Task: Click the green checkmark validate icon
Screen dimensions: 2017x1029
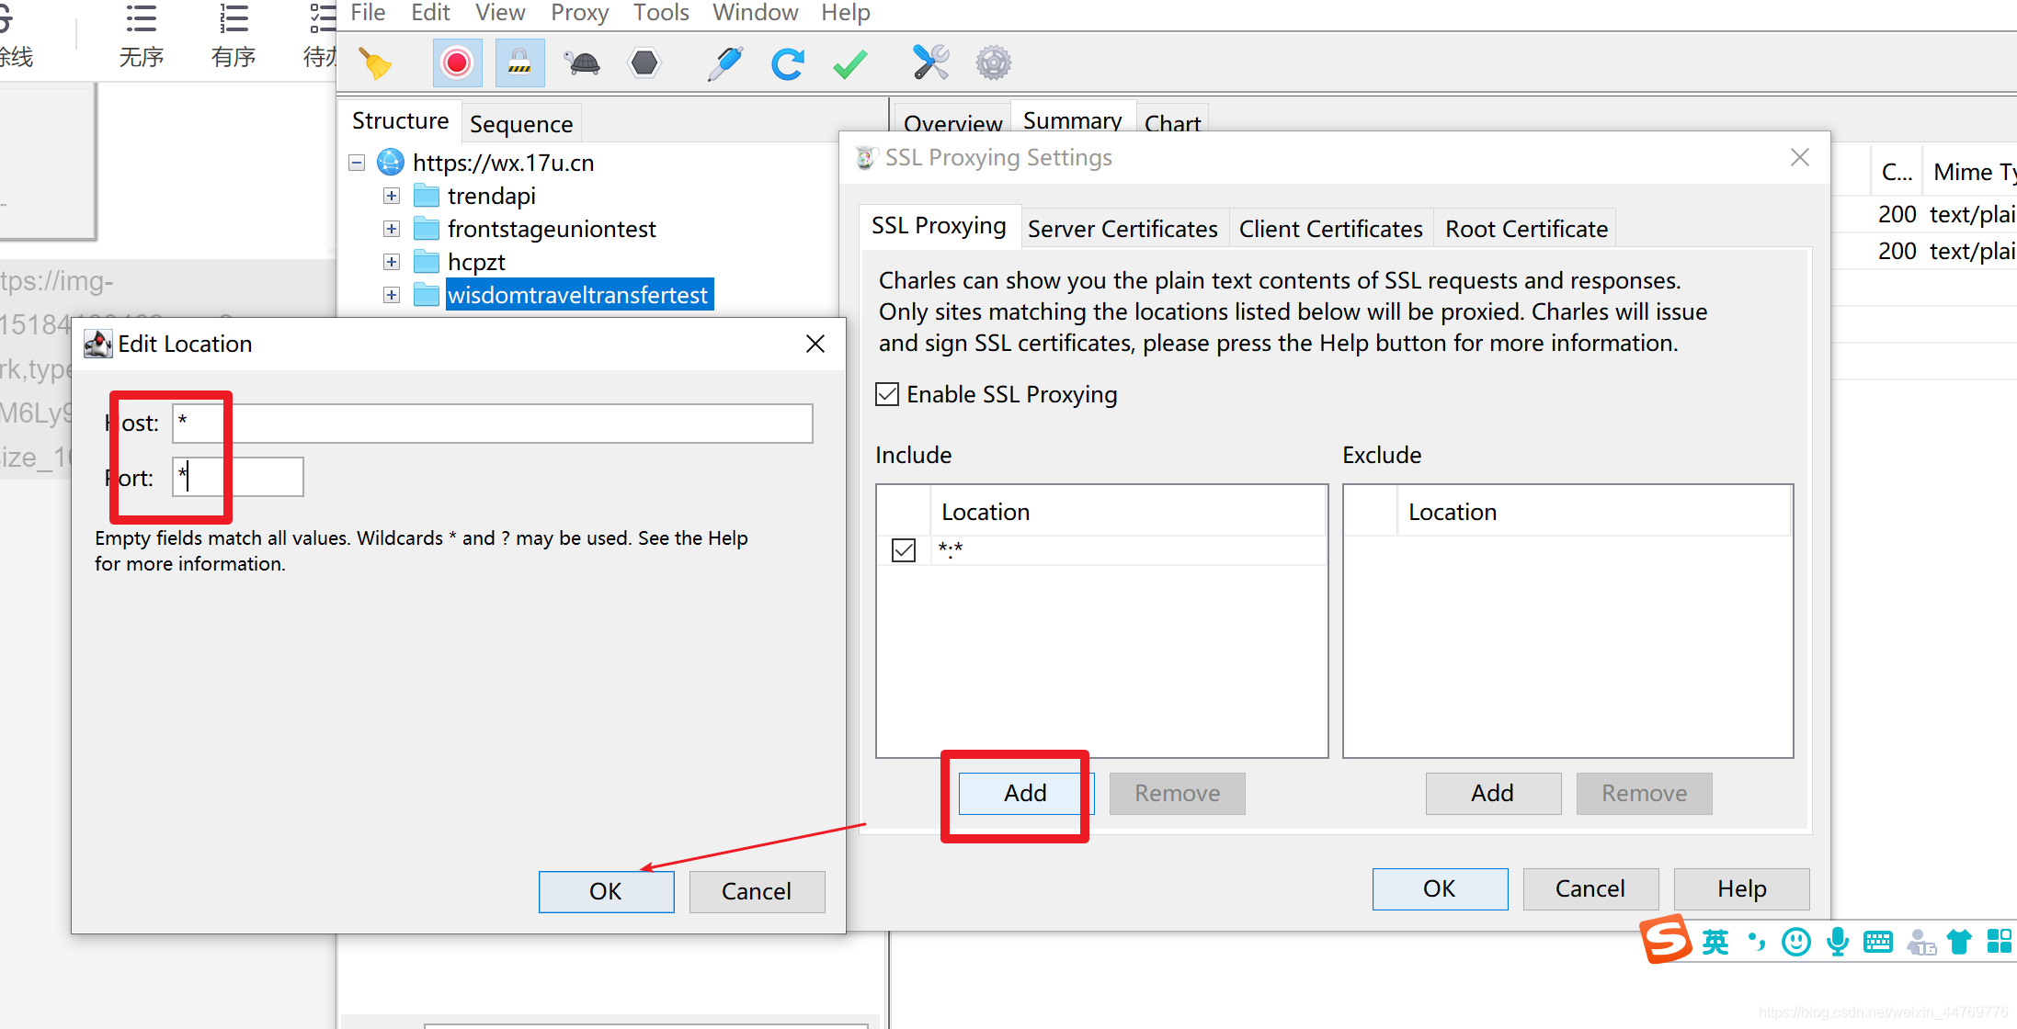Action: 850,63
